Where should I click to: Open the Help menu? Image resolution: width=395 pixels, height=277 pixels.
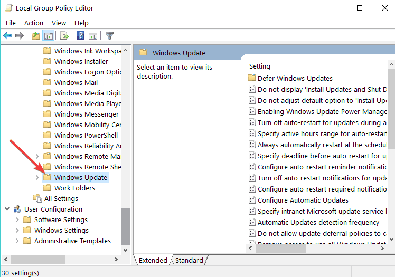[81, 23]
